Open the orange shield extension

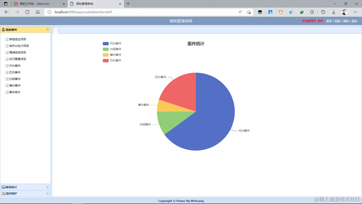point(281,12)
